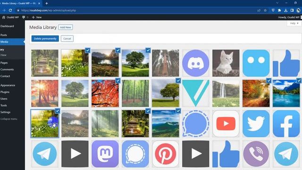Open the Dashboard menu item
Image resolution: width=302 pixels, height=170 pixels.
click(7, 26)
